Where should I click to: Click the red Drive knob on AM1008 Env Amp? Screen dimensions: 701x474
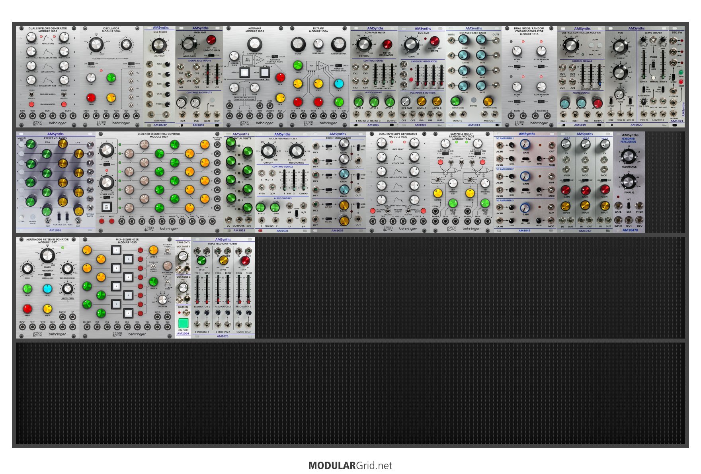(x=434, y=41)
